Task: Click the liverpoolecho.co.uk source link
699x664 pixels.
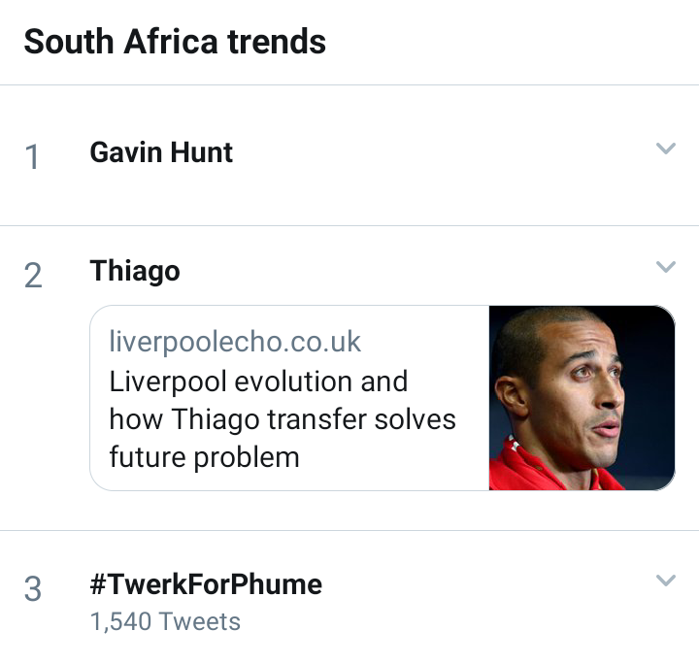Action: coord(235,342)
